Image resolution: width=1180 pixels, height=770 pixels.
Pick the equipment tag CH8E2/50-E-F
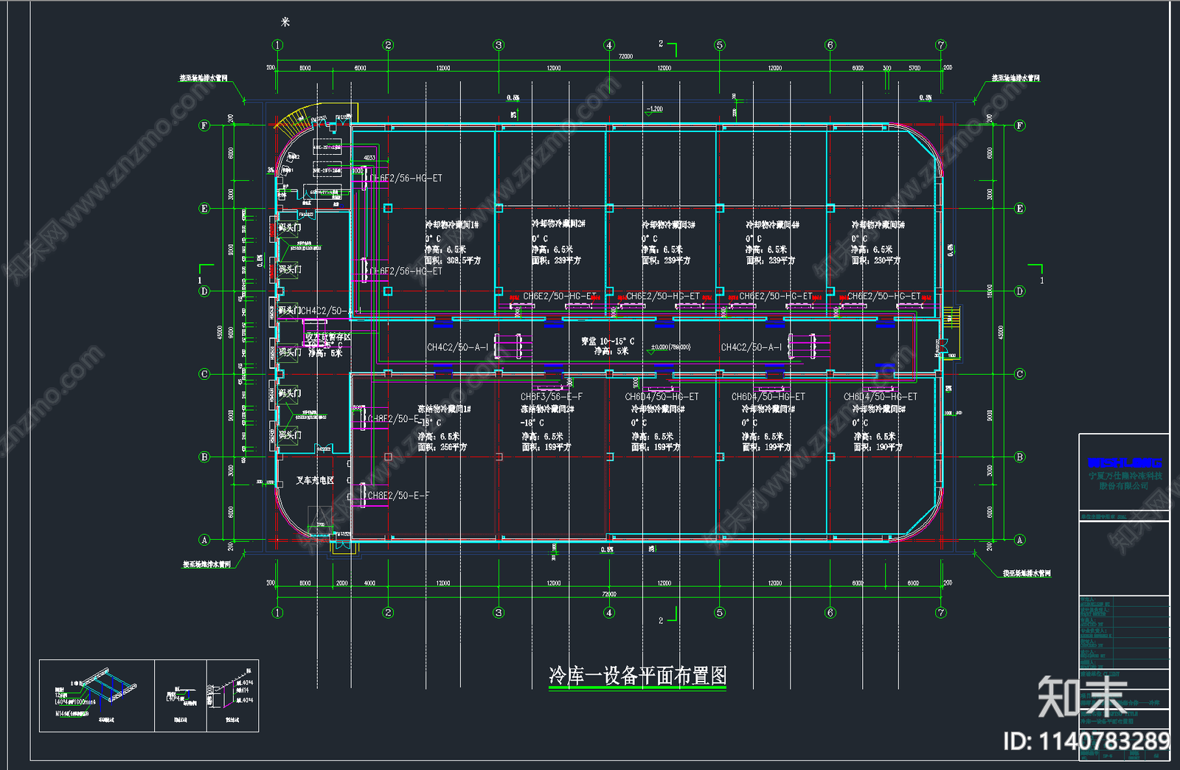pyautogui.click(x=398, y=496)
